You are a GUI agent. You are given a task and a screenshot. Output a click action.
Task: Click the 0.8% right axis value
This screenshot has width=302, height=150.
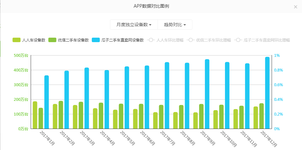(x=278, y=70)
